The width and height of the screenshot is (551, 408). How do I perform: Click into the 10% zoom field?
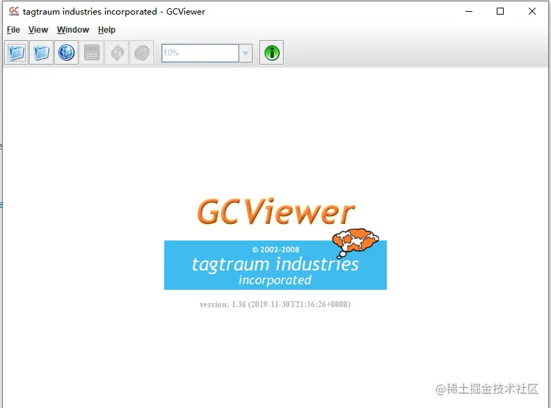[200, 53]
